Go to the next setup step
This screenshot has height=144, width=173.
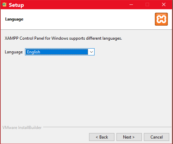point(129,137)
